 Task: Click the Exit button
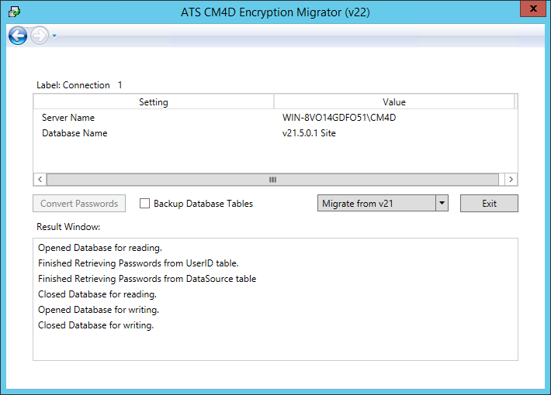point(489,203)
